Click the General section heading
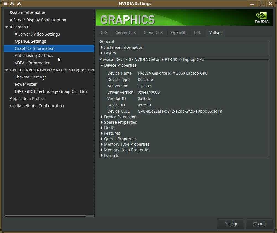 pyautogui.click(x=107, y=42)
